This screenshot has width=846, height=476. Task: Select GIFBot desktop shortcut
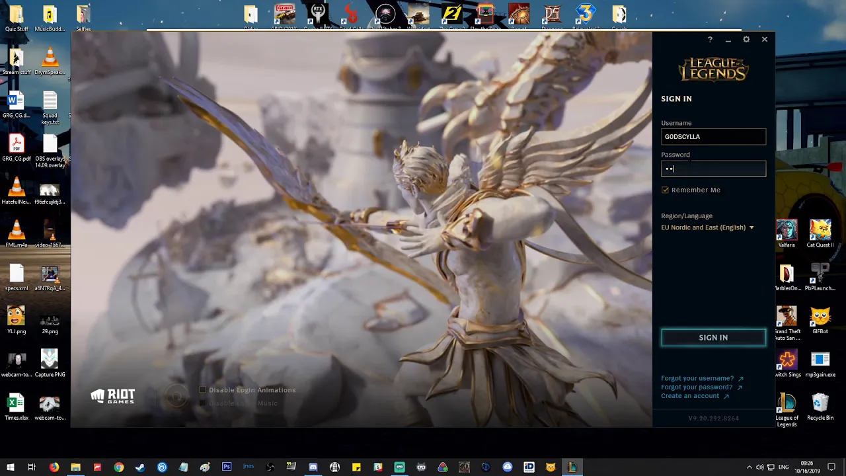820,321
